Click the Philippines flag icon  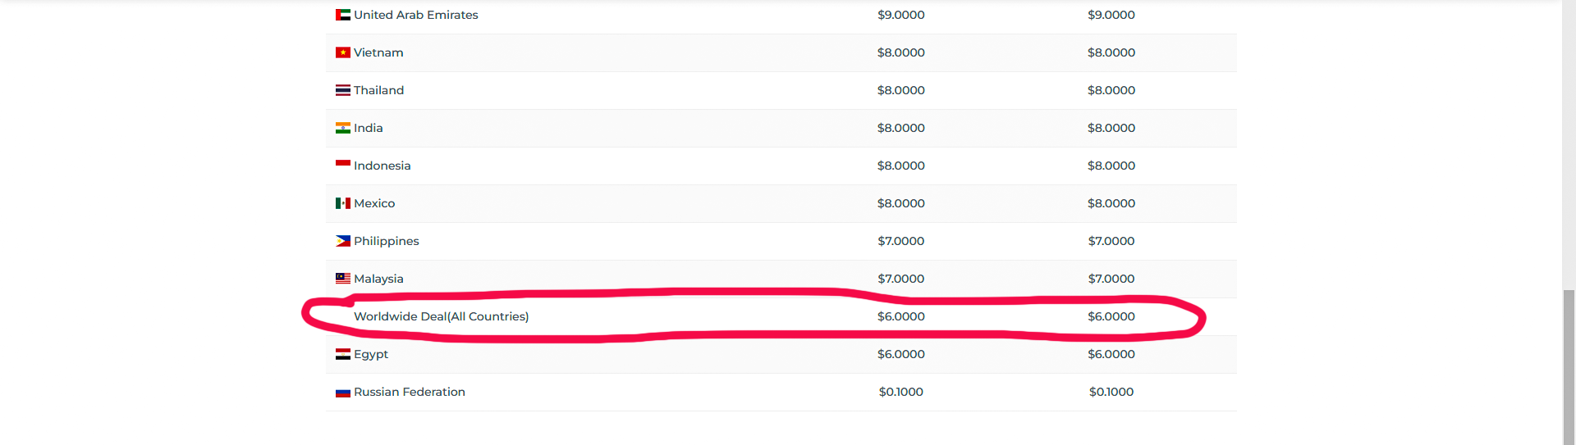[x=343, y=241]
